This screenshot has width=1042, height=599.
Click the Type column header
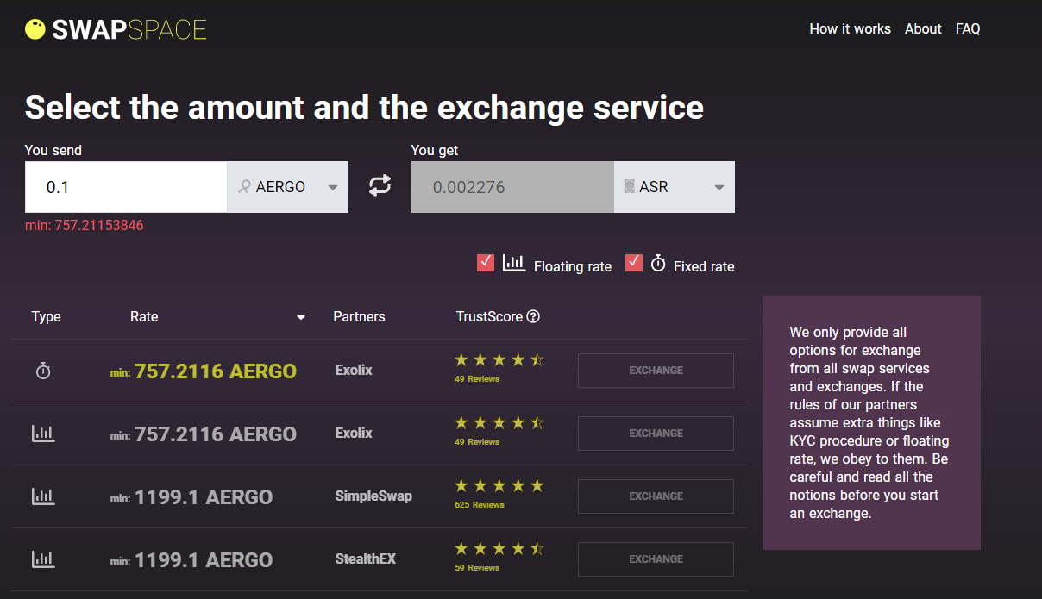(46, 316)
